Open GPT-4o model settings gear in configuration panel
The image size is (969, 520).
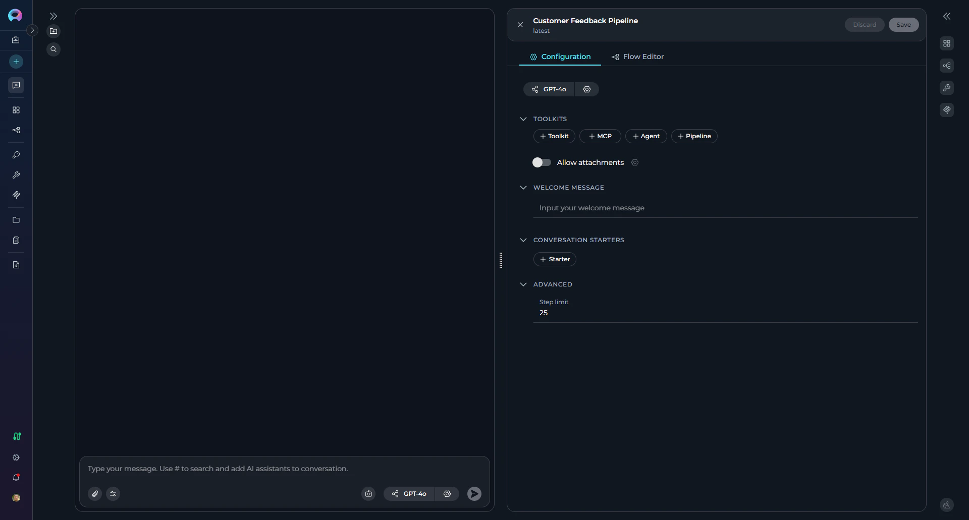pos(587,89)
